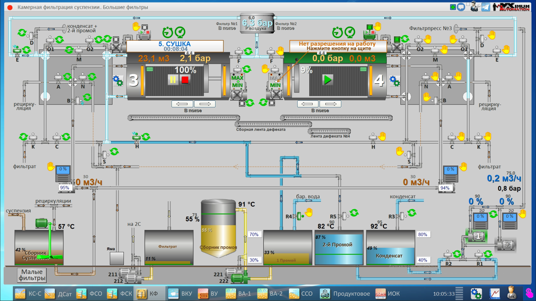The height and width of the screenshot is (301, 536).
Task: Start filter press 4 with the green play button
Action: point(328,80)
